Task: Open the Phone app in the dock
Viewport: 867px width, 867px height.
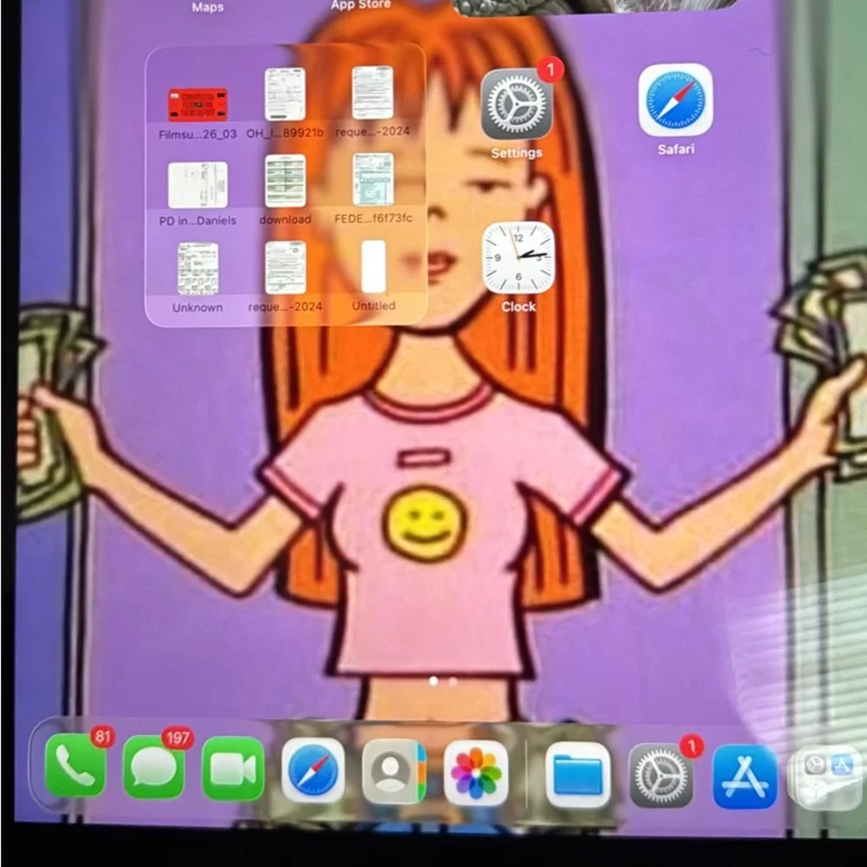Action: tap(75, 766)
